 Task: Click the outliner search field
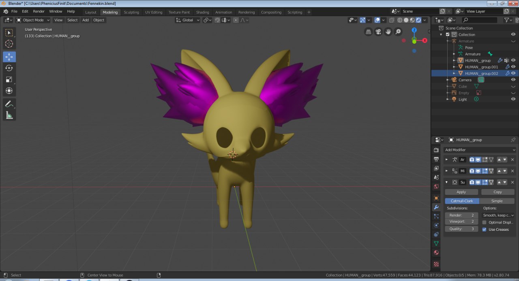coord(479,20)
